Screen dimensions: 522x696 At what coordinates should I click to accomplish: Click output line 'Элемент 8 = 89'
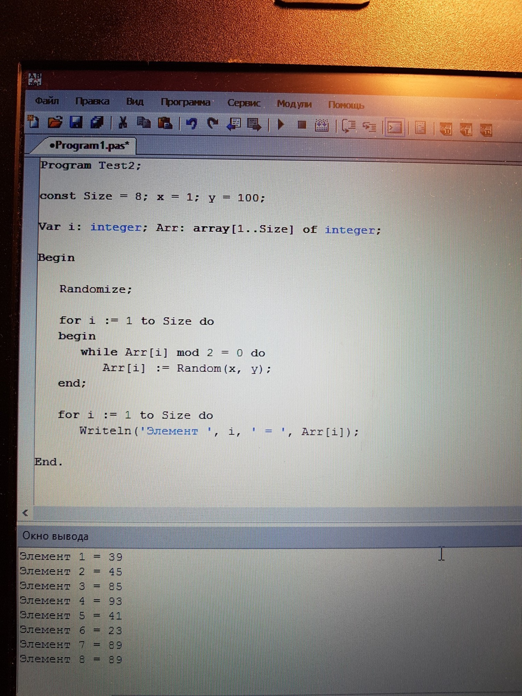click(71, 659)
